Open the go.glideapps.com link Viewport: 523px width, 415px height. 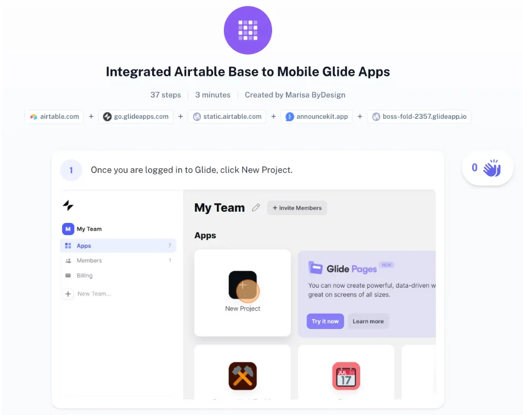[x=135, y=116]
